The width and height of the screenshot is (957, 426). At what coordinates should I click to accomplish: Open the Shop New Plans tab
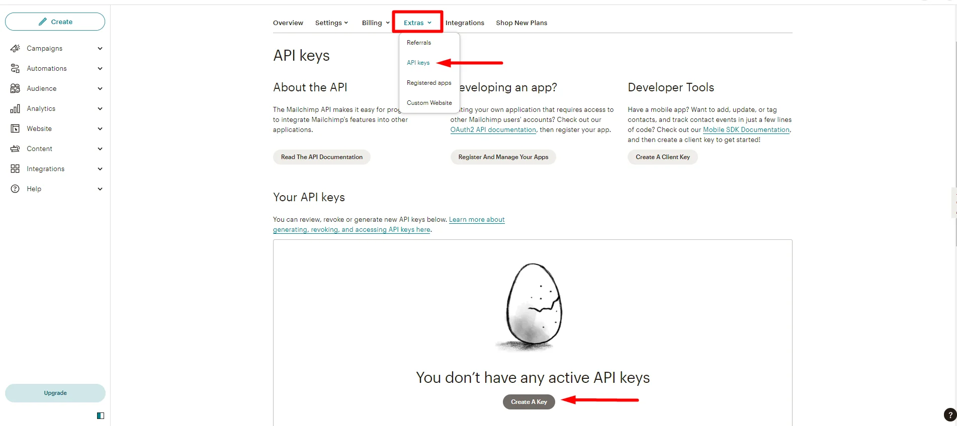click(521, 23)
